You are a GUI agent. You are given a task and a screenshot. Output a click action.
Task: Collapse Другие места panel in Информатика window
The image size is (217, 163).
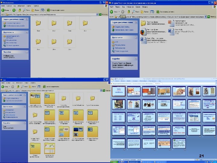tap(27, 32)
